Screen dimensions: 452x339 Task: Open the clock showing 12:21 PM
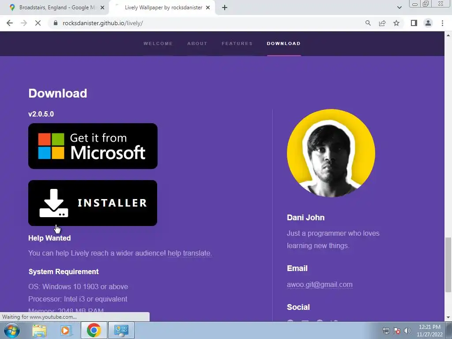coord(429,331)
